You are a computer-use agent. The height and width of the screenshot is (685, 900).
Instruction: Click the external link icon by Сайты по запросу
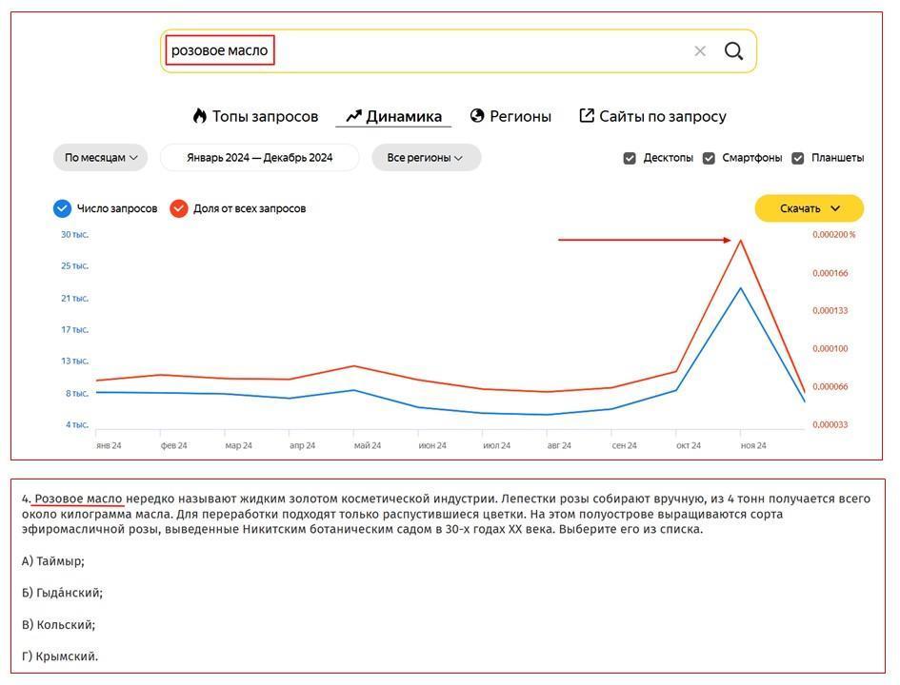tap(588, 115)
